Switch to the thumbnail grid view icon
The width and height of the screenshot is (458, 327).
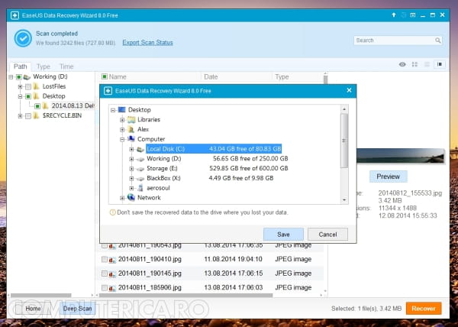tap(414, 64)
